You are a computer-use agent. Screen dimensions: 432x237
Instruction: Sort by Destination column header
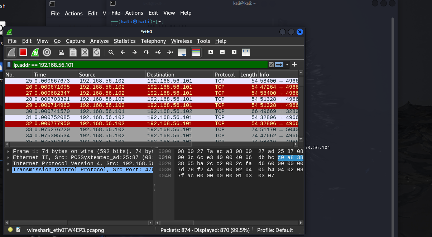[x=179, y=75]
